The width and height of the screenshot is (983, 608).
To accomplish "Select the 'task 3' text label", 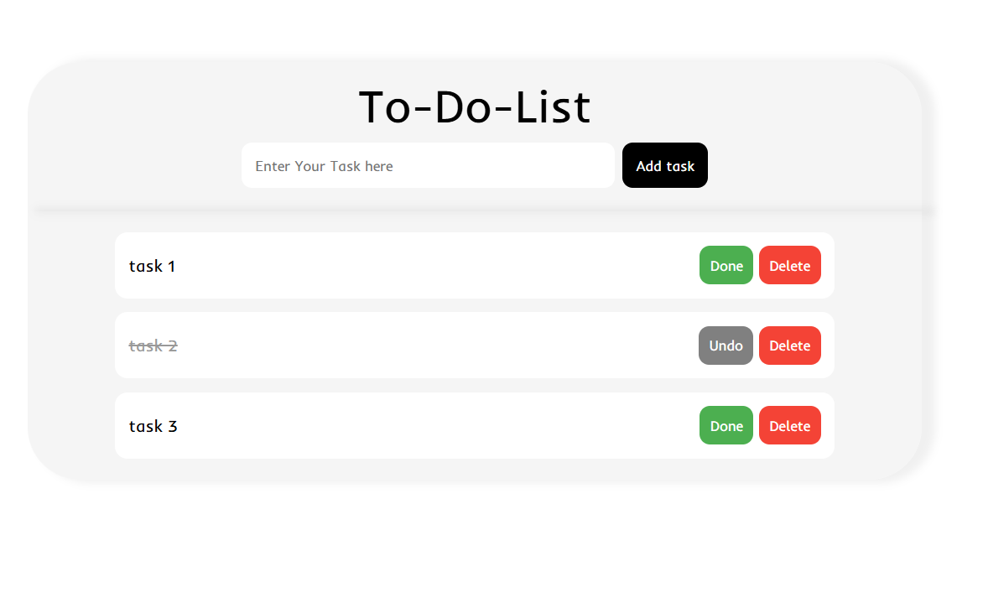I will [x=153, y=426].
